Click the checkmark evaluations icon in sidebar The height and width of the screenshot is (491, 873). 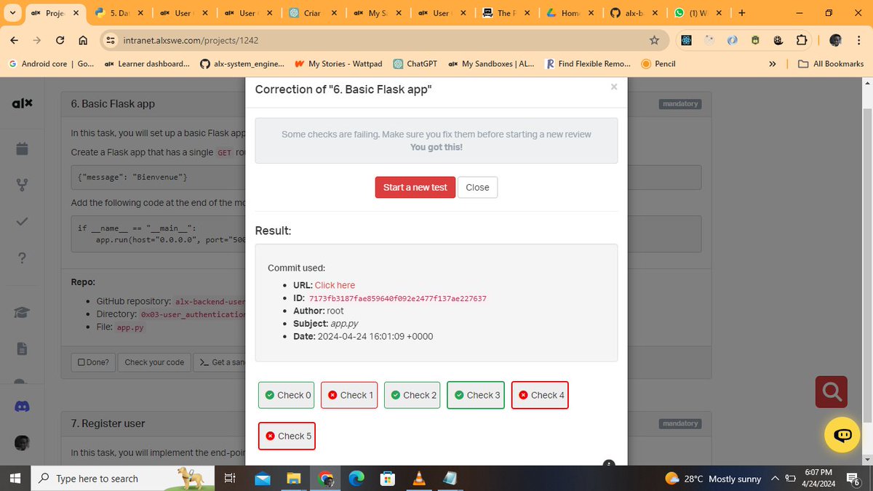click(23, 221)
